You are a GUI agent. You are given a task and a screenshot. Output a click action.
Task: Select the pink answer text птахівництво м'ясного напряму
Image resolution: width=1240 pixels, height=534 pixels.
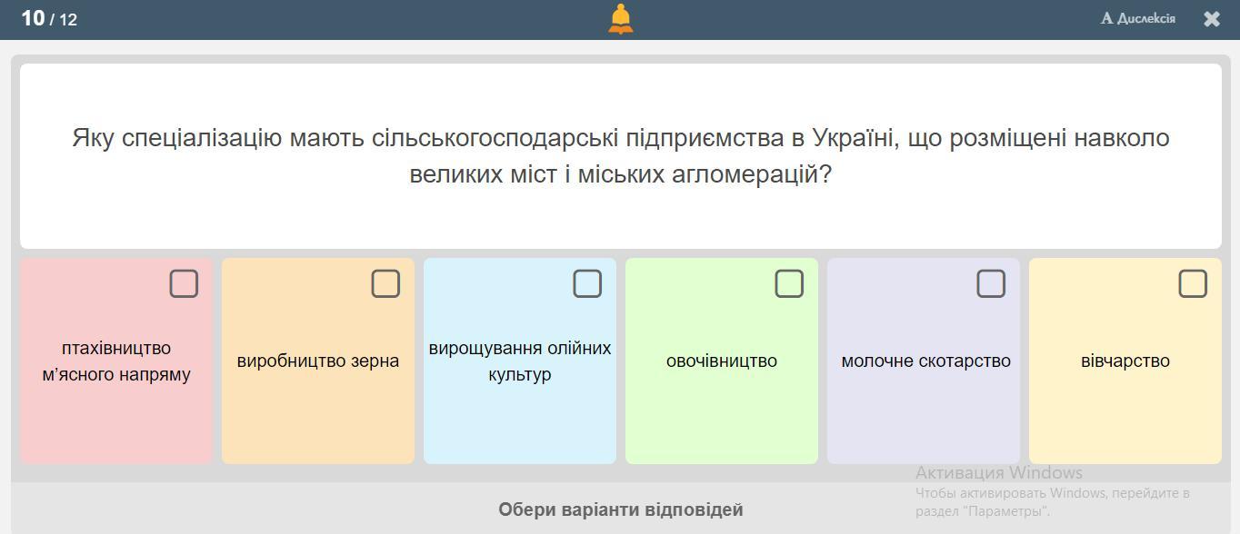click(116, 361)
